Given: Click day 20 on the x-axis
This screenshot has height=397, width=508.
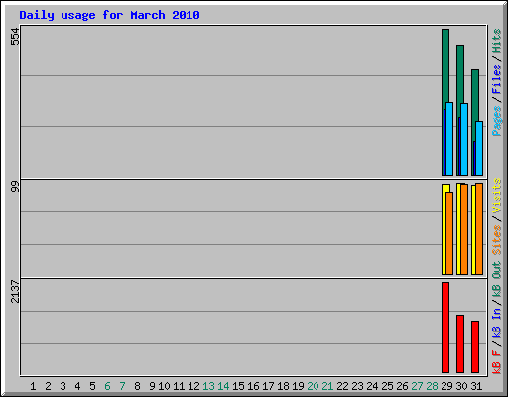Looking at the screenshot, I should pyautogui.click(x=313, y=386).
